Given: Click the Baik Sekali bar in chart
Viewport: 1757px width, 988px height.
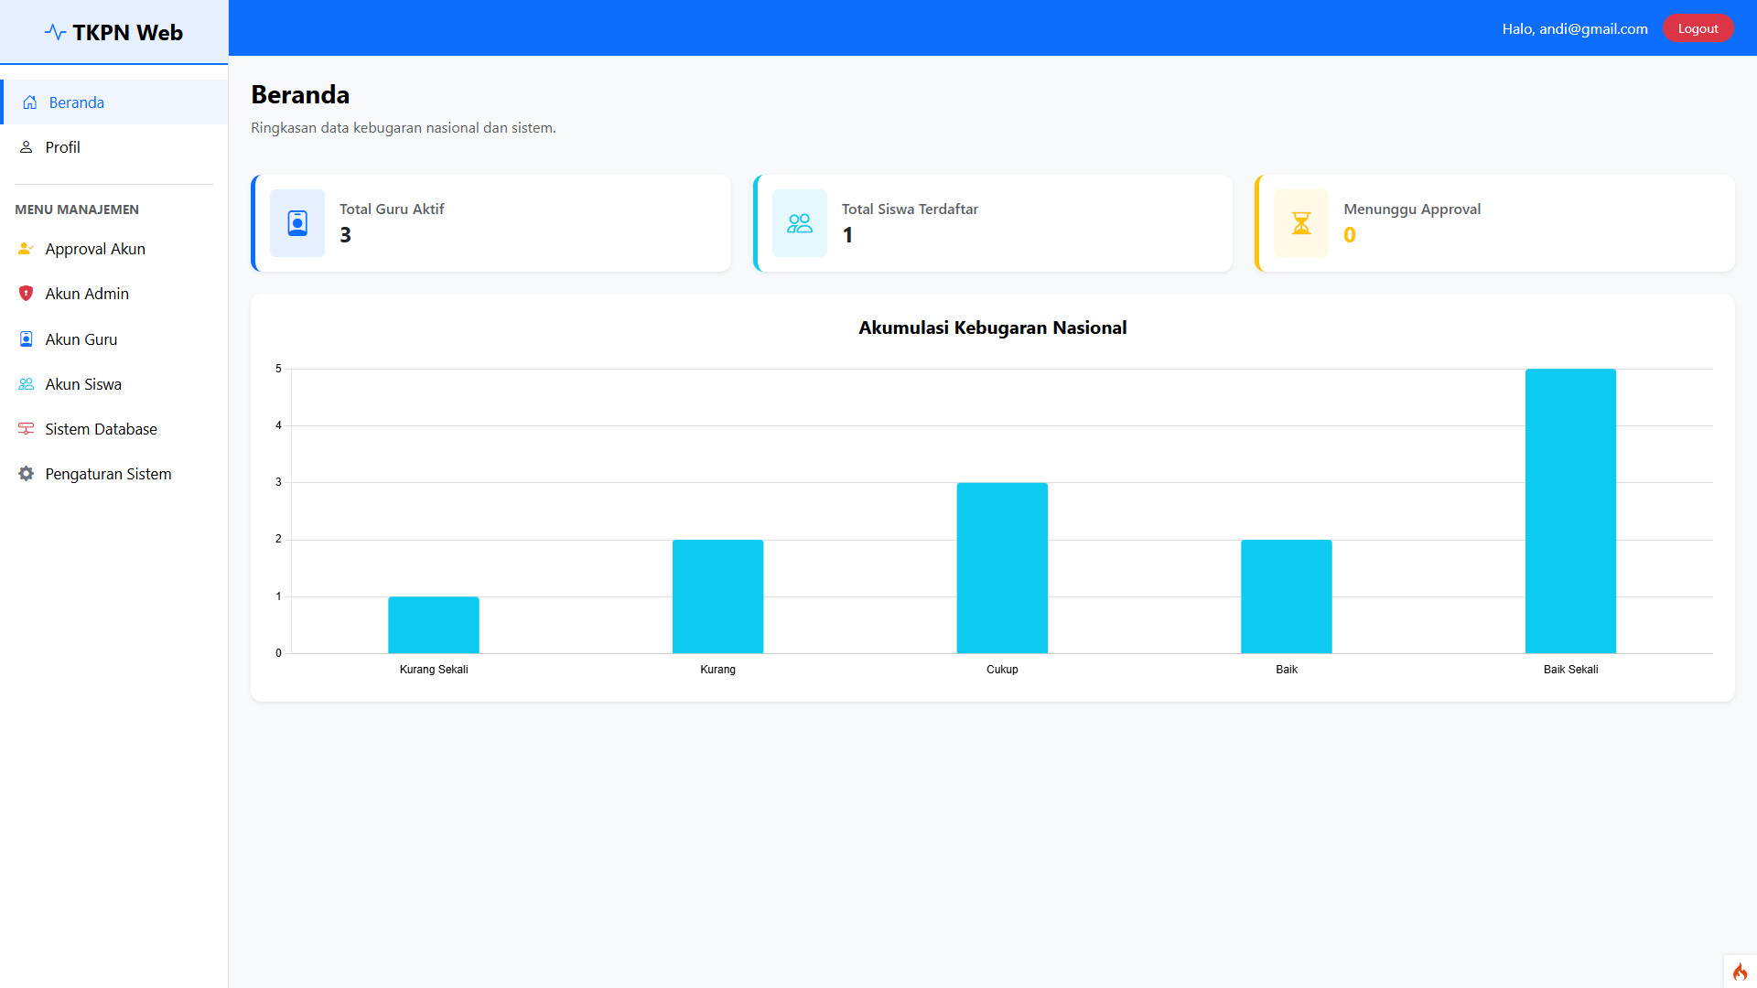Looking at the screenshot, I should 1570,510.
